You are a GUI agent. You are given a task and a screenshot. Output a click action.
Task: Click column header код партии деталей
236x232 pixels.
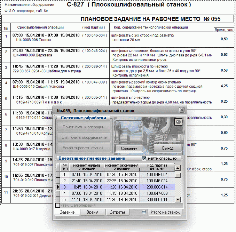coord(157,167)
